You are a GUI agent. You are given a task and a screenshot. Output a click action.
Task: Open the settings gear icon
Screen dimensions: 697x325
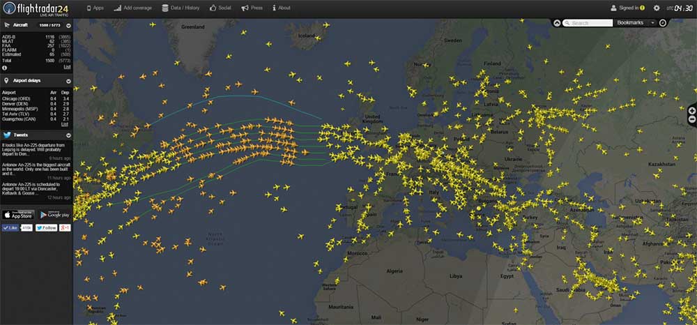[657, 8]
